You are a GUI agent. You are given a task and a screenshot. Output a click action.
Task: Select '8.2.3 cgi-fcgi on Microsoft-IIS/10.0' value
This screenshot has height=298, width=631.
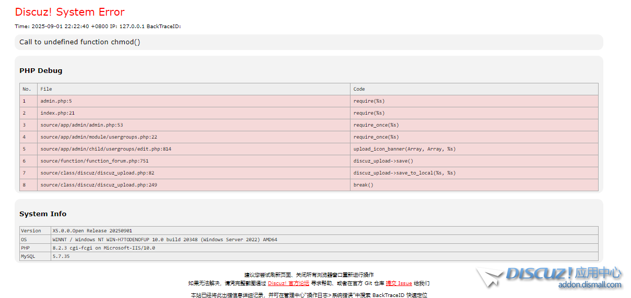pyautogui.click(x=324, y=248)
